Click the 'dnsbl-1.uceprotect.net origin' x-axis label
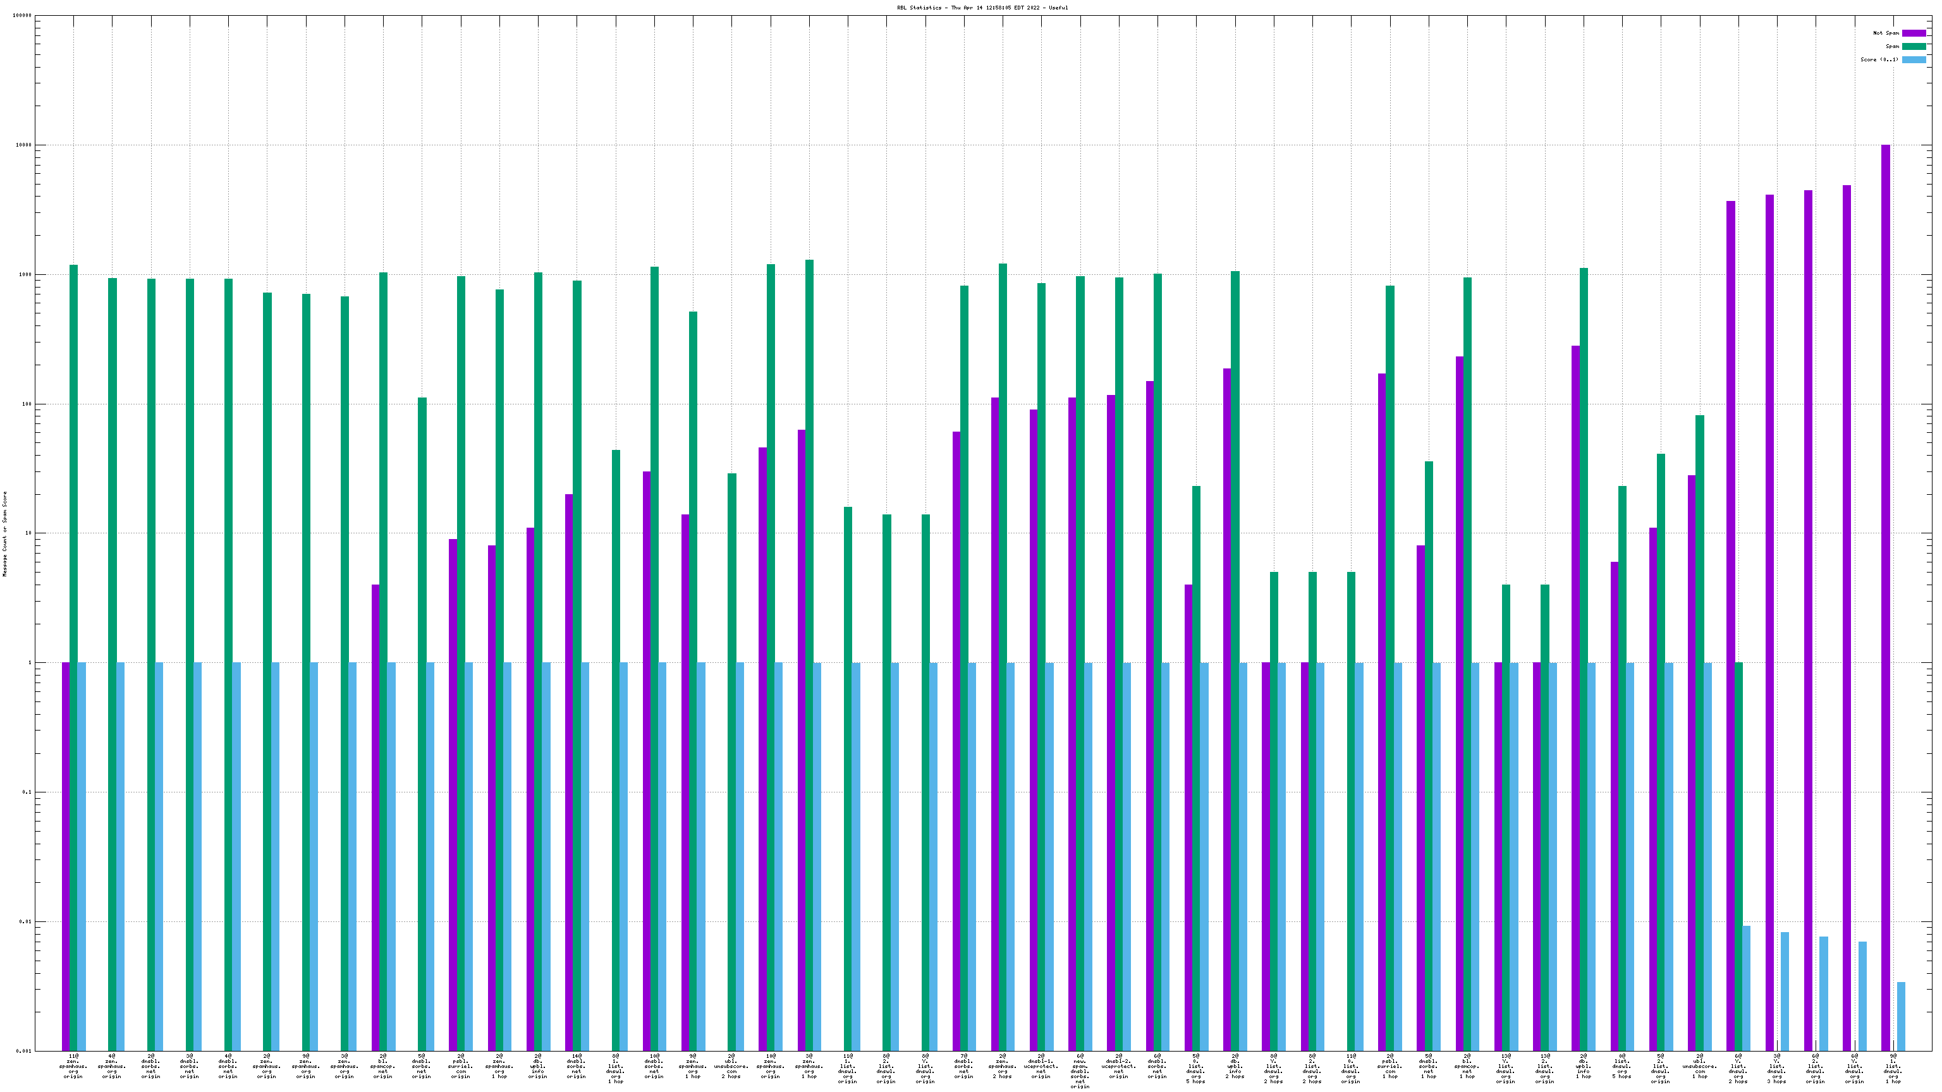 [x=1041, y=1066]
